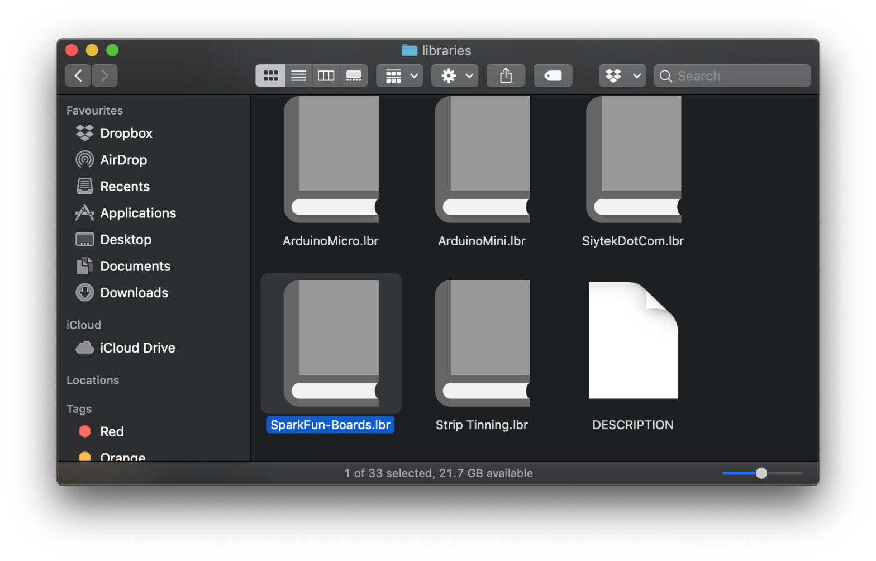Image resolution: width=876 pixels, height=561 pixels.
Task: Go to Applications in sidebar
Action: point(137,213)
